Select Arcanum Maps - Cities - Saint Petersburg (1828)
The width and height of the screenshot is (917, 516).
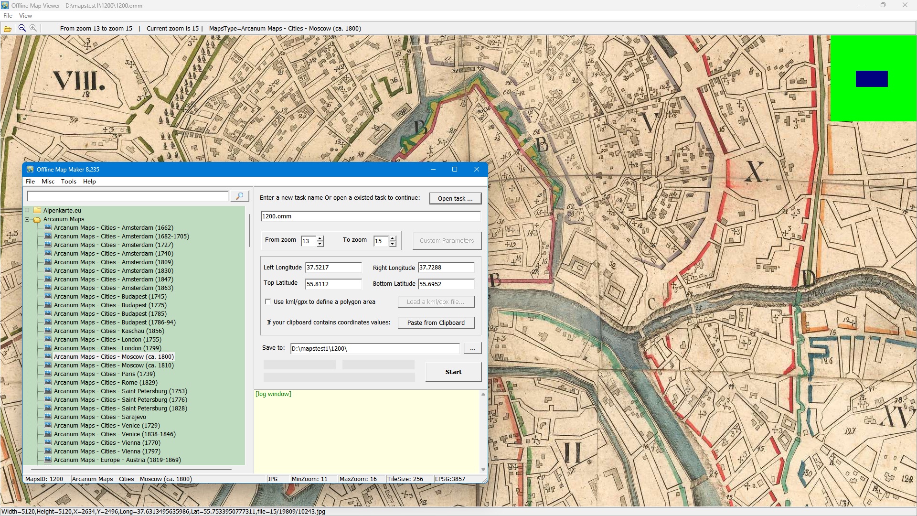point(120,408)
